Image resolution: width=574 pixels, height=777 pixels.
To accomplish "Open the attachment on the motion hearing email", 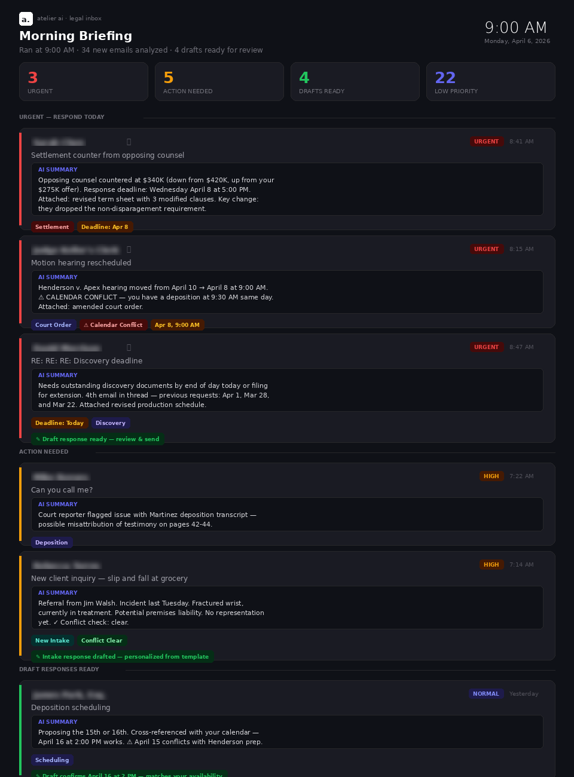I will (x=129, y=249).
